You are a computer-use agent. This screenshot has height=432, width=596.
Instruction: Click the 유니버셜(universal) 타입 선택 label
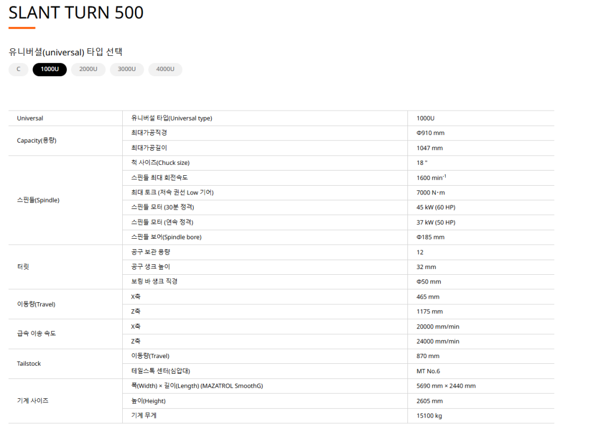(x=65, y=52)
